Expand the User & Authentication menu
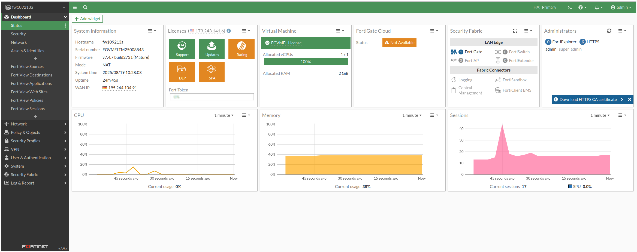 [x=35, y=158]
